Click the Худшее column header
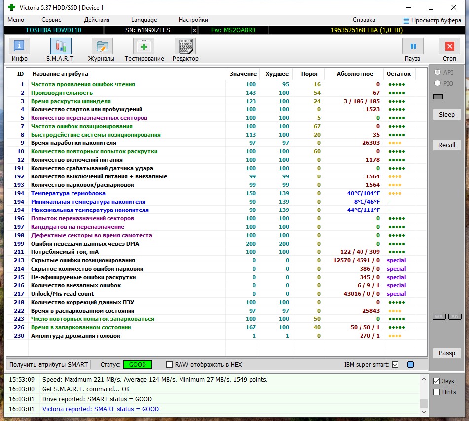The width and height of the screenshot is (469, 421). (277, 74)
